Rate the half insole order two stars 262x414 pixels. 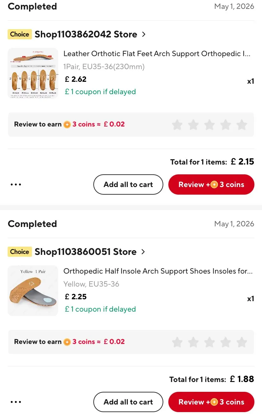(x=193, y=342)
